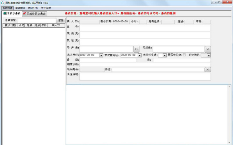Sort list by 就诊日期 column header
Screen dimensions: 233x145
(10, 26)
